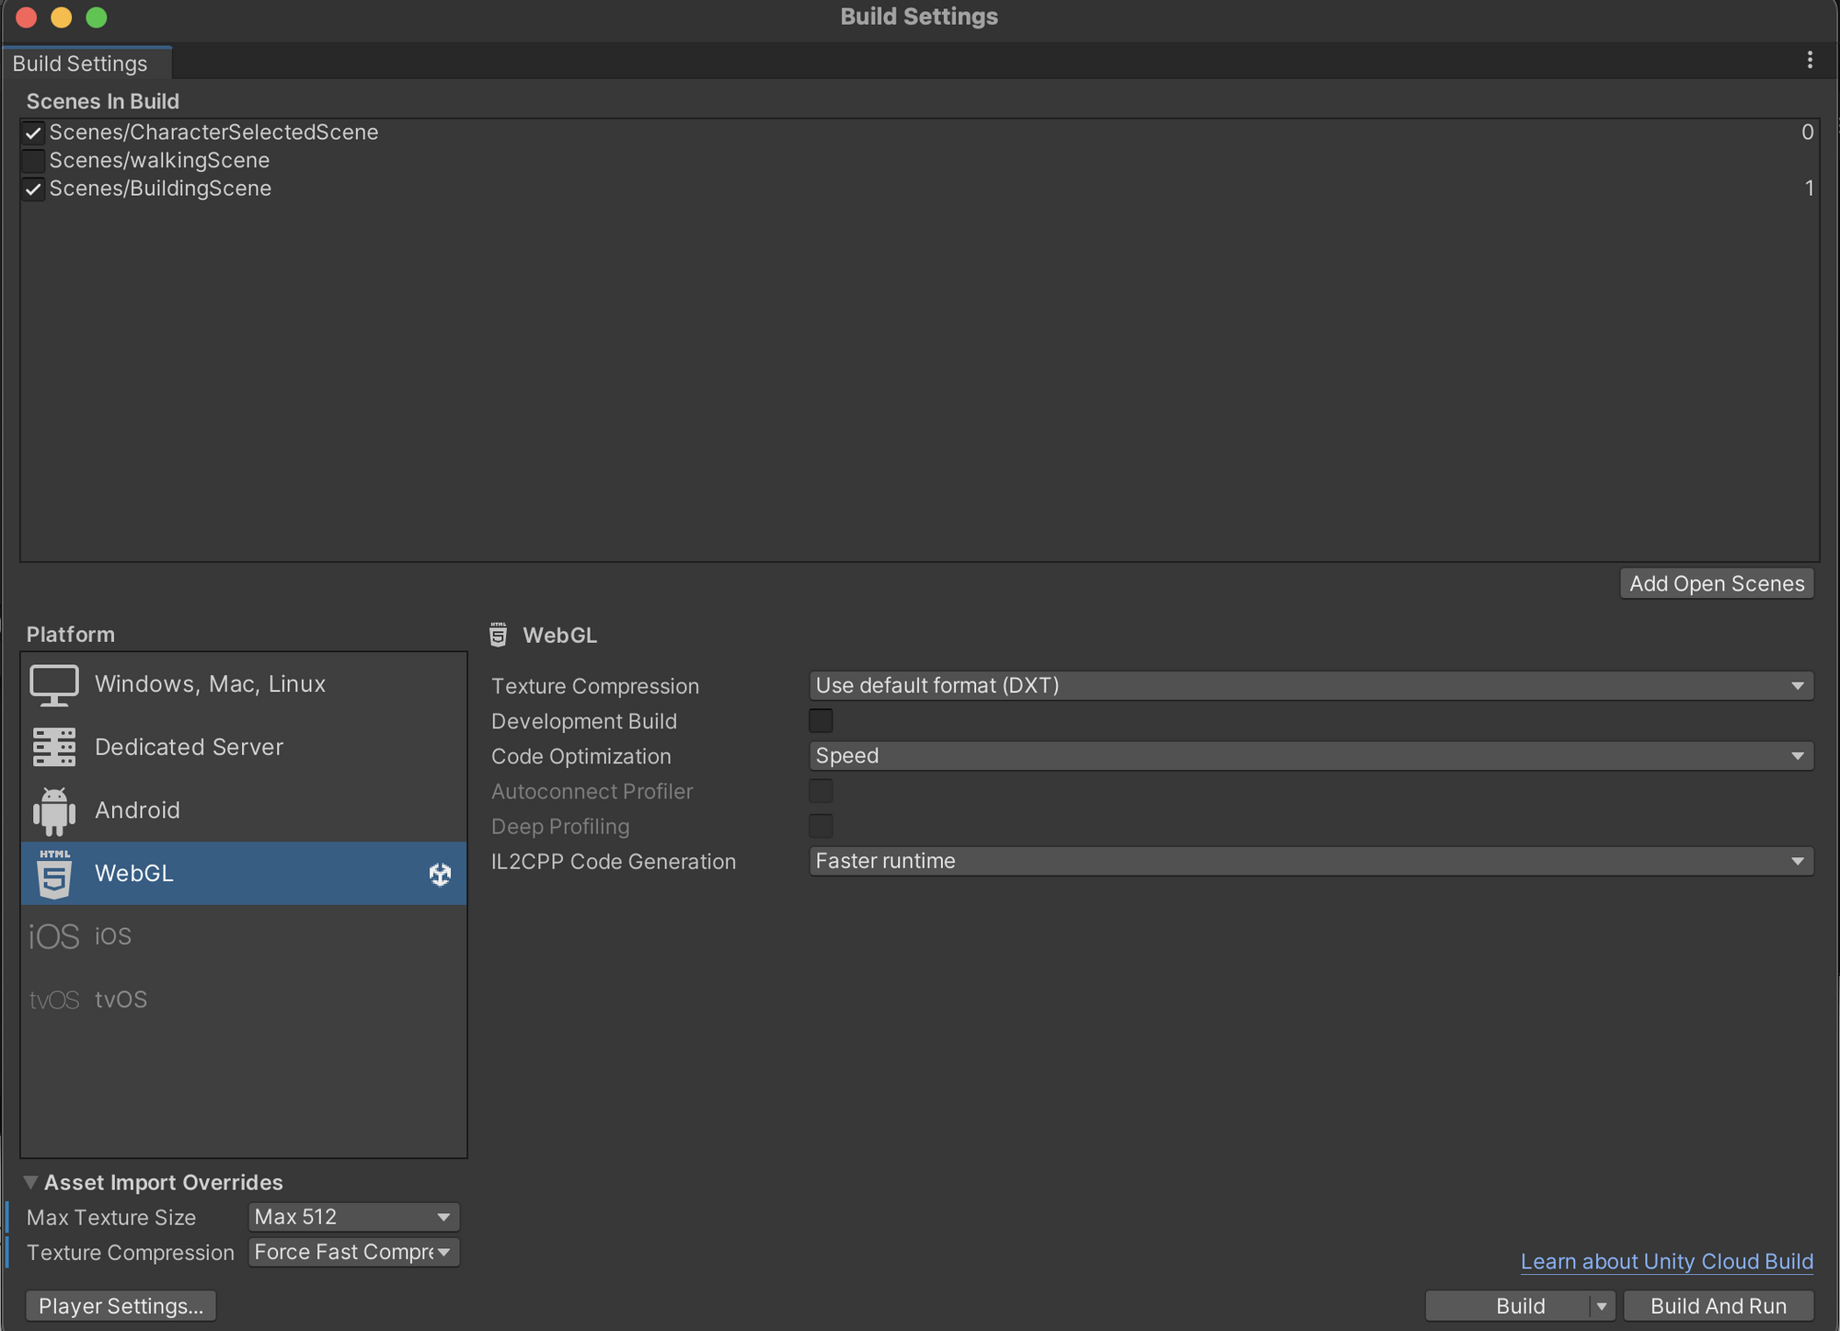1840x1331 pixels.
Task: Collapse the Asset Import Overrides section
Action: (31, 1182)
